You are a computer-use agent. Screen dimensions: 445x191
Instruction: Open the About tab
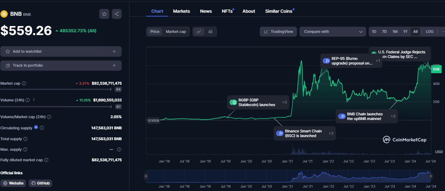[249, 11]
